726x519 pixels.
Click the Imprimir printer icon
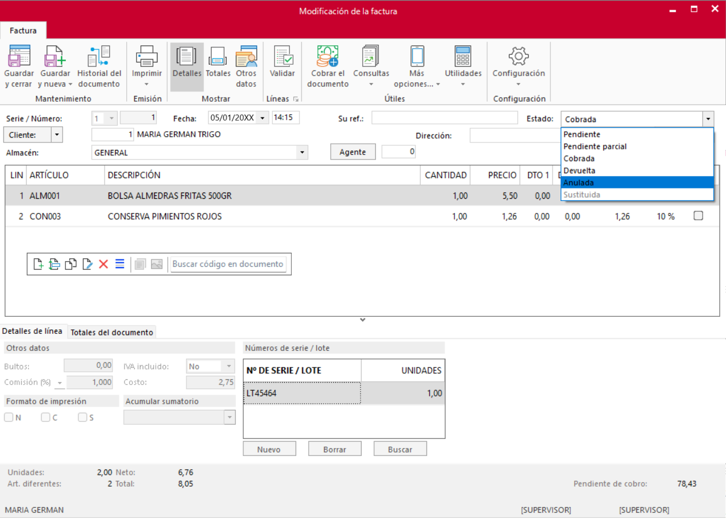[147, 56]
